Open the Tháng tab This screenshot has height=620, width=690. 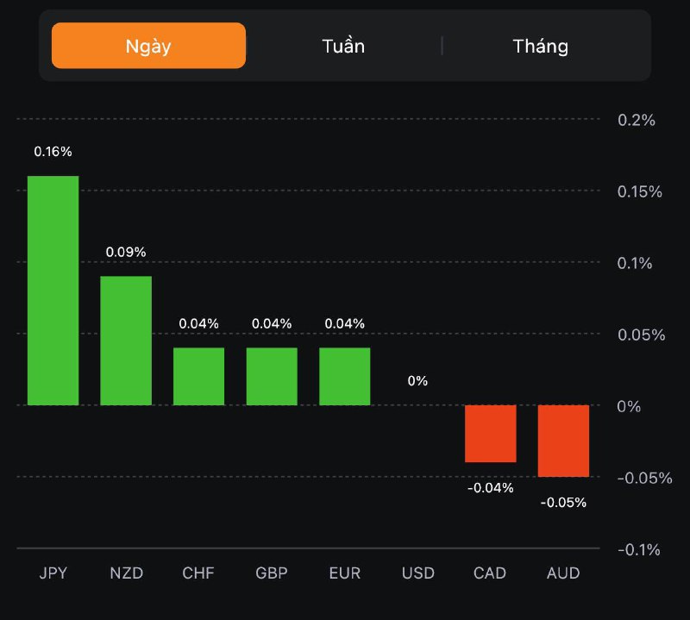click(540, 46)
